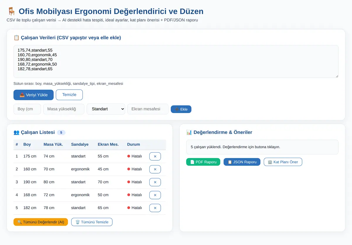Click the Temizle button
352x245 pixels.
coord(69,95)
